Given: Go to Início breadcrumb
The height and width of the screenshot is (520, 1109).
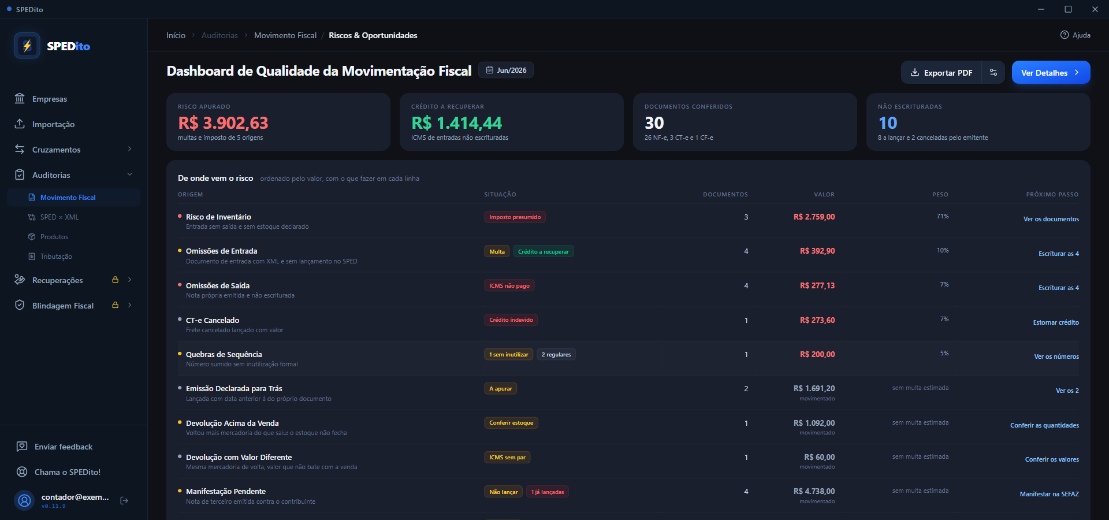Looking at the screenshot, I should [176, 35].
